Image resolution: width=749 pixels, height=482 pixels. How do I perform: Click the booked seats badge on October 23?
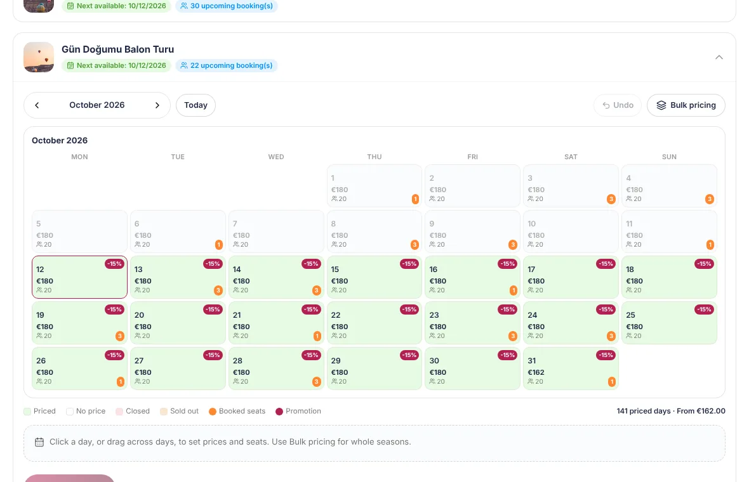point(512,336)
